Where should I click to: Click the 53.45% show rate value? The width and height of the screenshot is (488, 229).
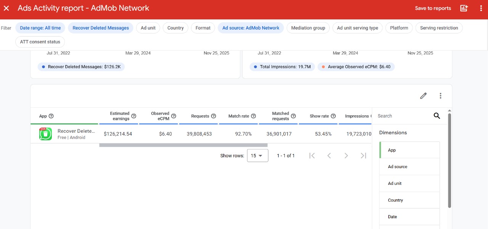pyautogui.click(x=323, y=134)
